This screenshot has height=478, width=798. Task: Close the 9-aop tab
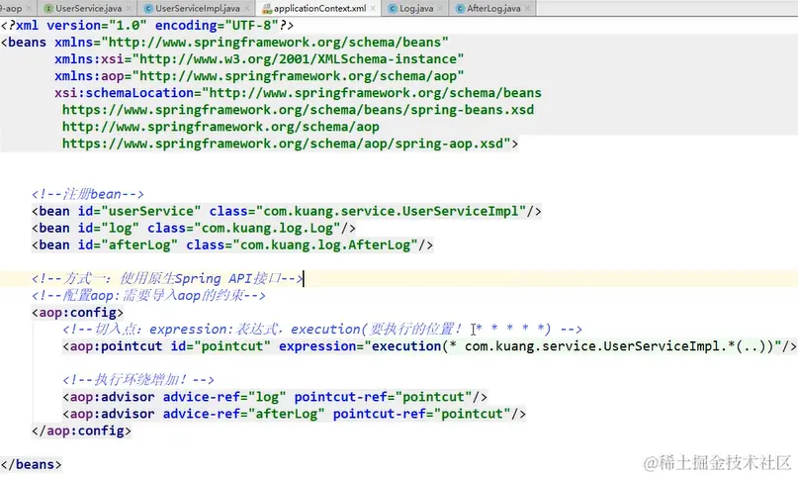(29, 8)
